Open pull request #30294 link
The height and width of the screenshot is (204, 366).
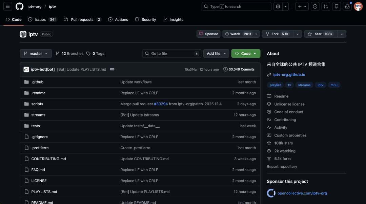tap(161, 104)
